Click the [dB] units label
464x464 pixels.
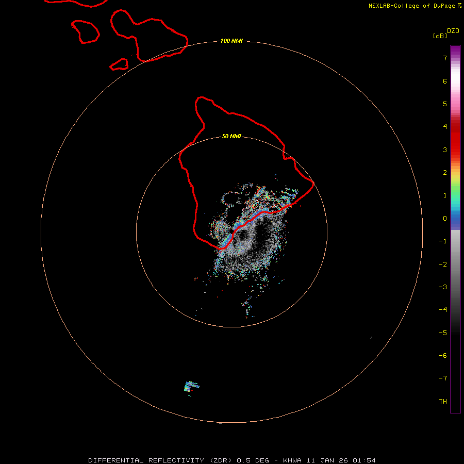440,36
